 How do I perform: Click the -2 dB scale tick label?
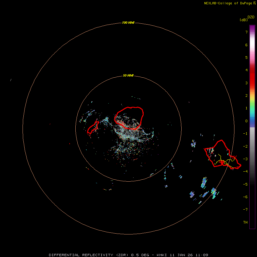pos(245,146)
